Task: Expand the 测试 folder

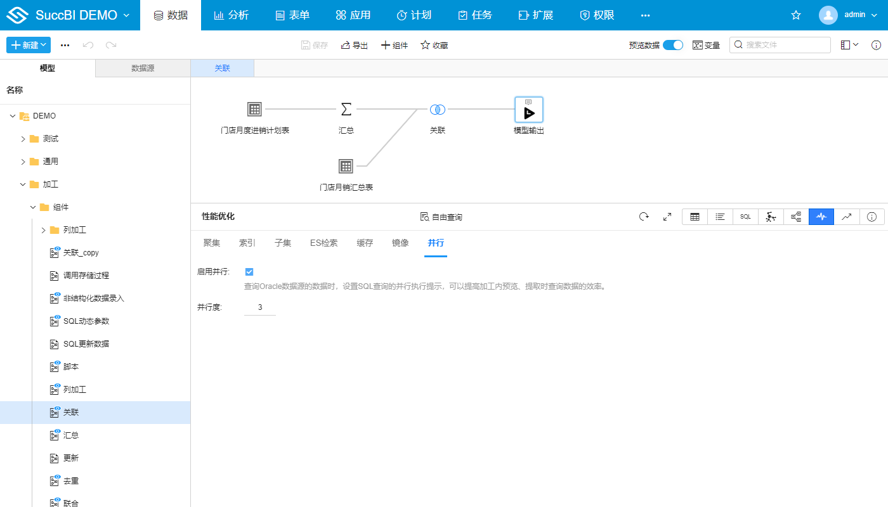Action: coord(23,139)
